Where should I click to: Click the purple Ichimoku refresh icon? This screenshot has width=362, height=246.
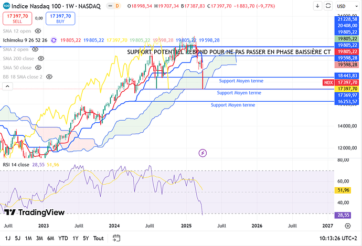(54, 40)
